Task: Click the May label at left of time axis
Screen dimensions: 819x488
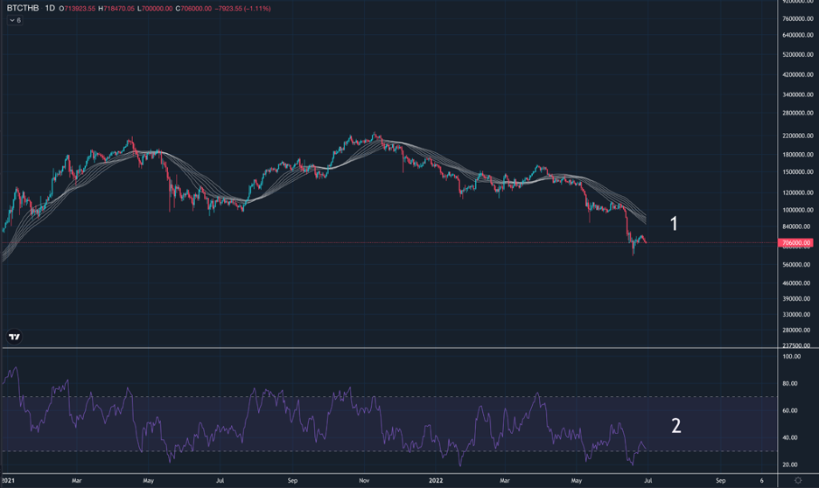Action: 145,480
